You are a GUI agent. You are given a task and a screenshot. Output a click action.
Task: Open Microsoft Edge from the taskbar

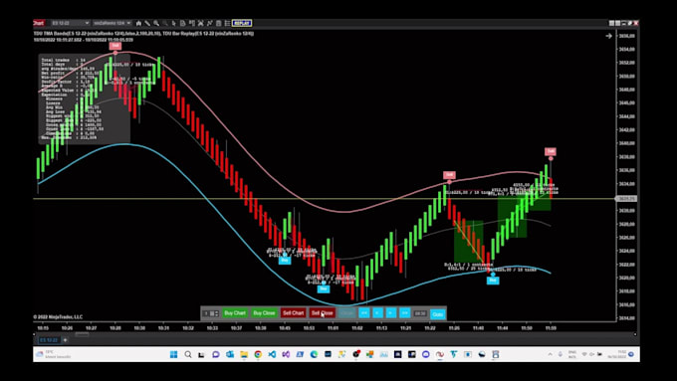pos(314,354)
